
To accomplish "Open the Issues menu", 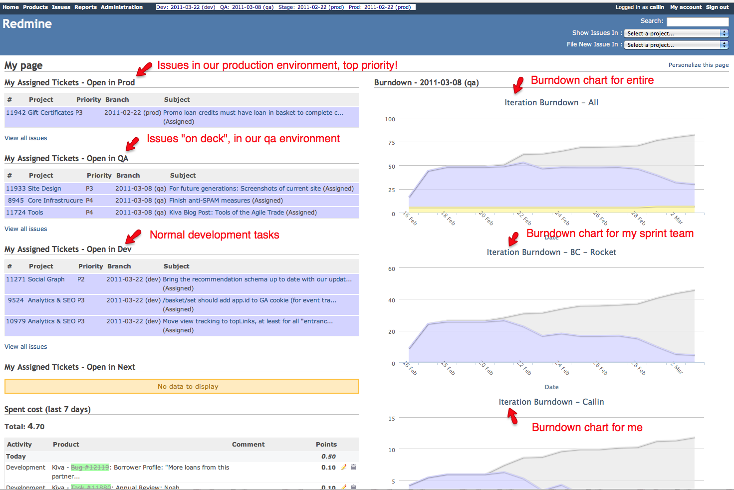I will pyautogui.click(x=61, y=7).
